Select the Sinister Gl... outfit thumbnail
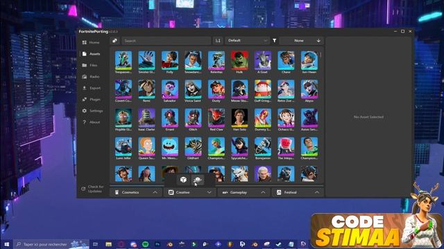Image resolution: width=444 pixels, height=249 pixels. (x=146, y=61)
